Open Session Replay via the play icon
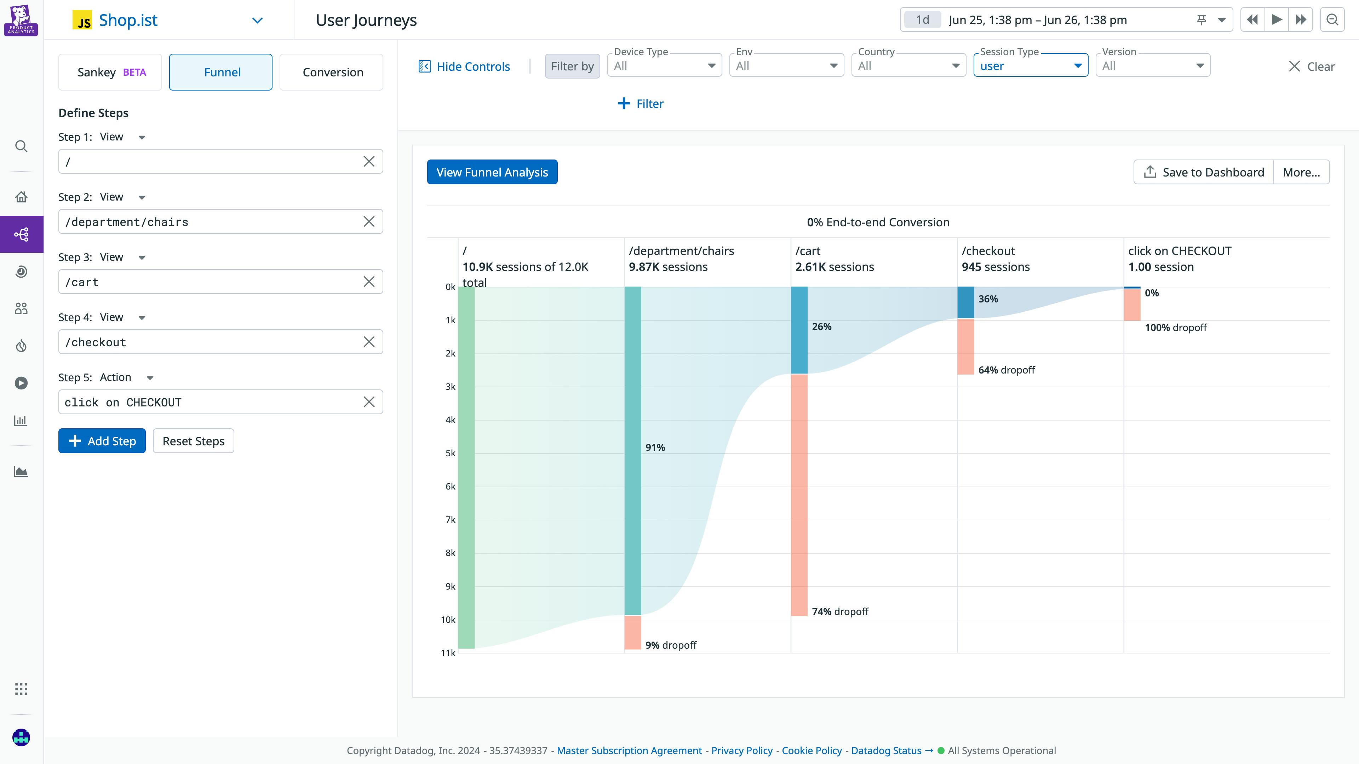This screenshot has height=764, width=1359. pyautogui.click(x=21, y=383)
